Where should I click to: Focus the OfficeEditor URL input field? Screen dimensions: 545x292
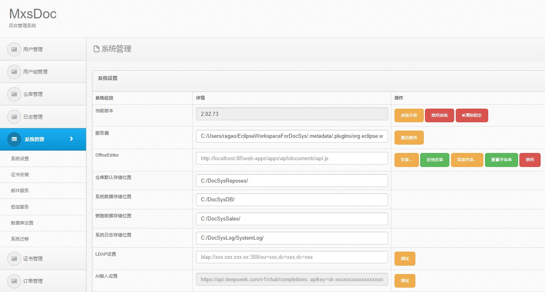[292, 158]
